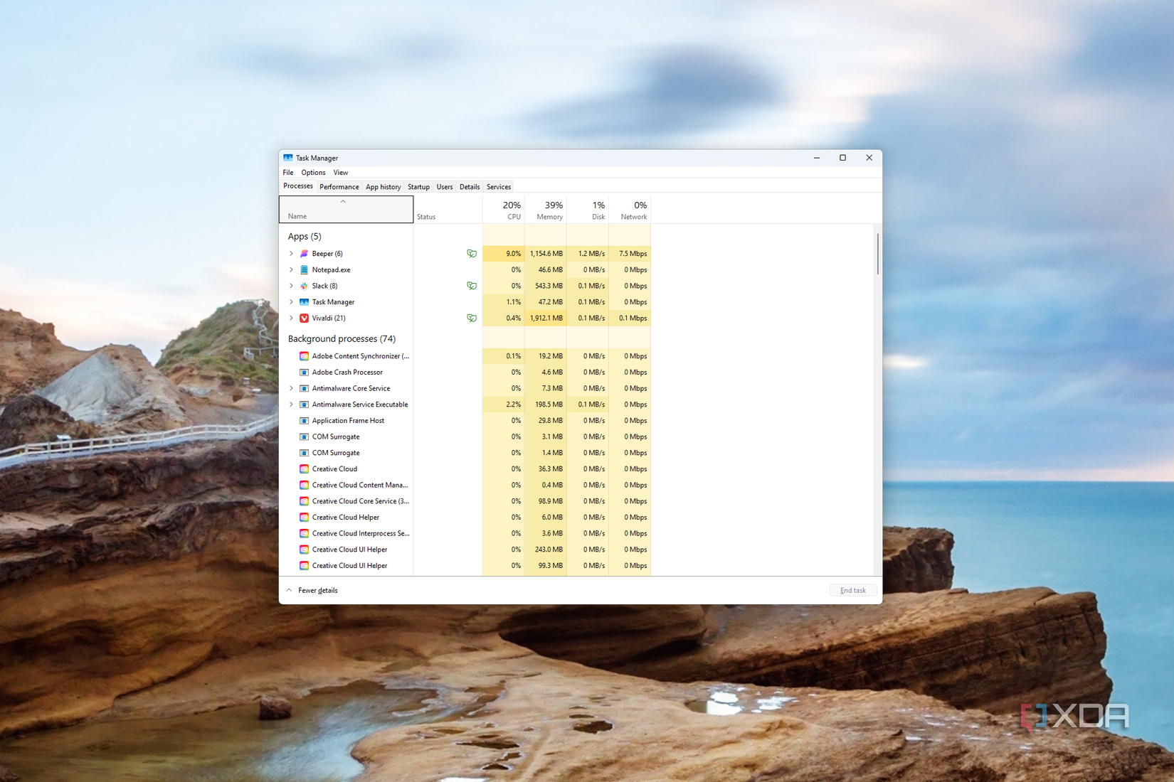The width and height of the screenshot is (1174, 782).
Task: Click the efficiency mode leaf next to Beeper
Action: point(472,253)
